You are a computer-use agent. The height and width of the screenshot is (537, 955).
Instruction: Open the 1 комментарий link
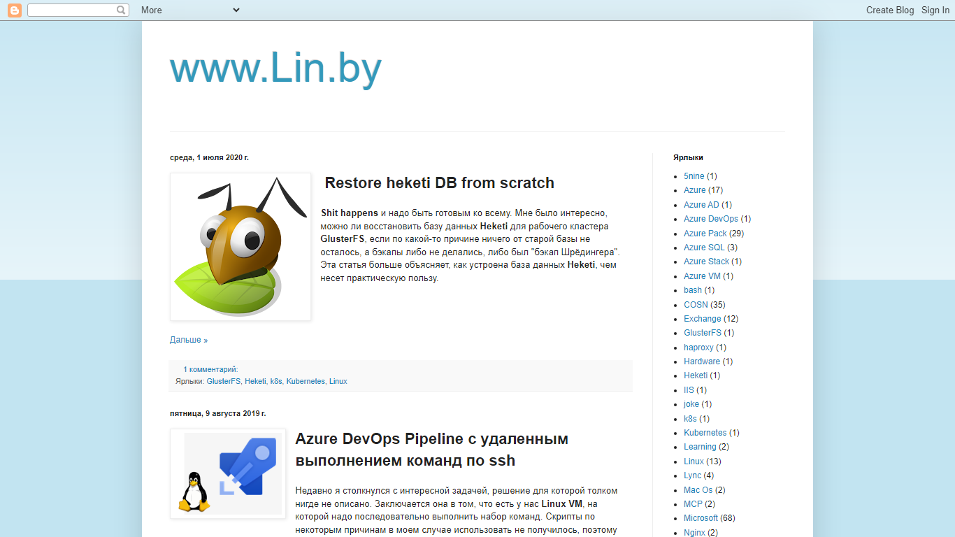pos(210,369)
